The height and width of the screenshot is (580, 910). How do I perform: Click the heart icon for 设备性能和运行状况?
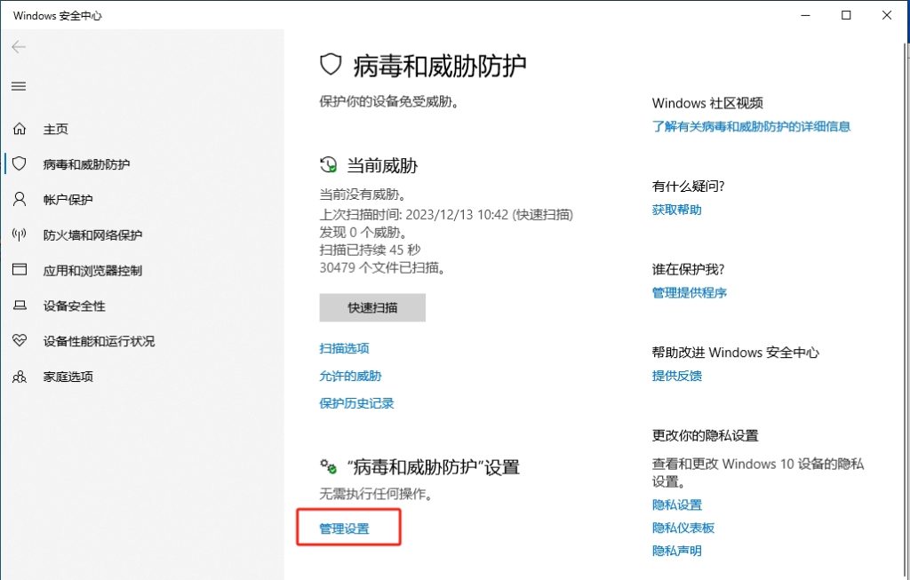click(20, 341)
